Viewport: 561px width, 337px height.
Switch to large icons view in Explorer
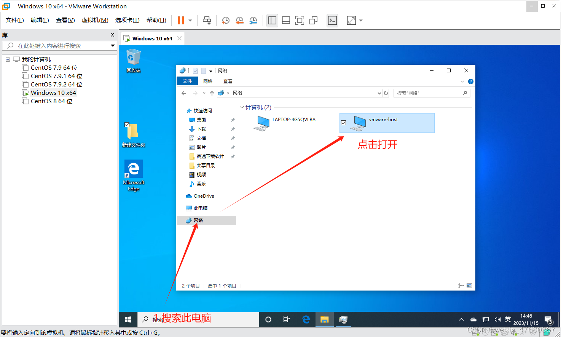[469, 286]
